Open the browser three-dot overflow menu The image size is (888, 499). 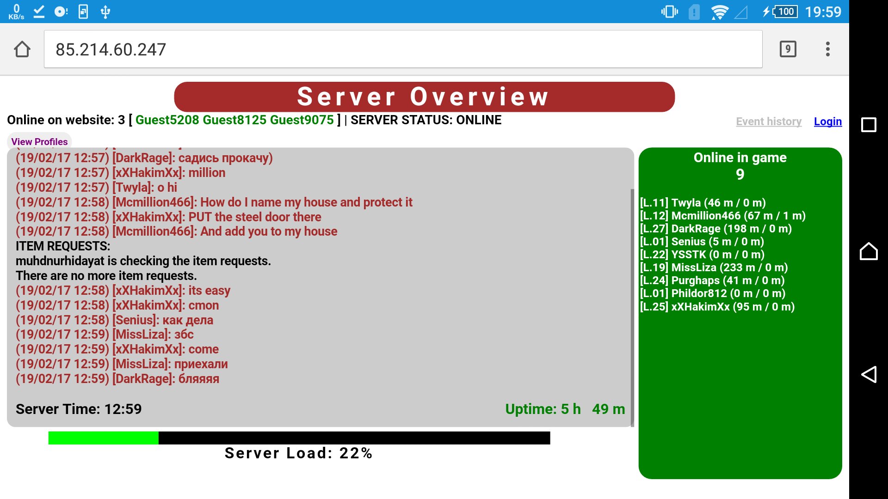point(827,49)
